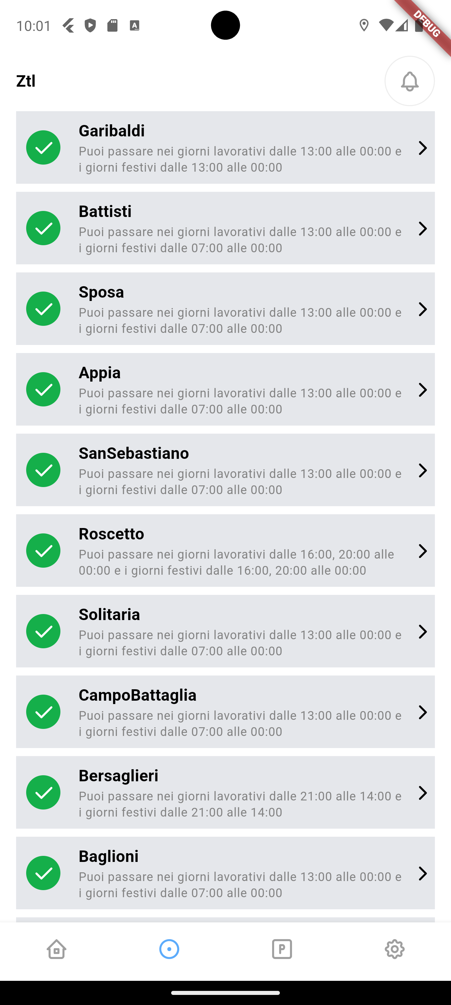
Task: Open the Settings gear tab
Action: 395,949
